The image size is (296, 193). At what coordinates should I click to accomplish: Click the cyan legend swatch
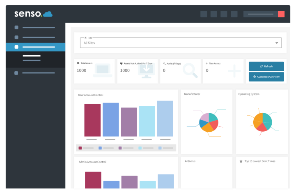tap(140, 148)
